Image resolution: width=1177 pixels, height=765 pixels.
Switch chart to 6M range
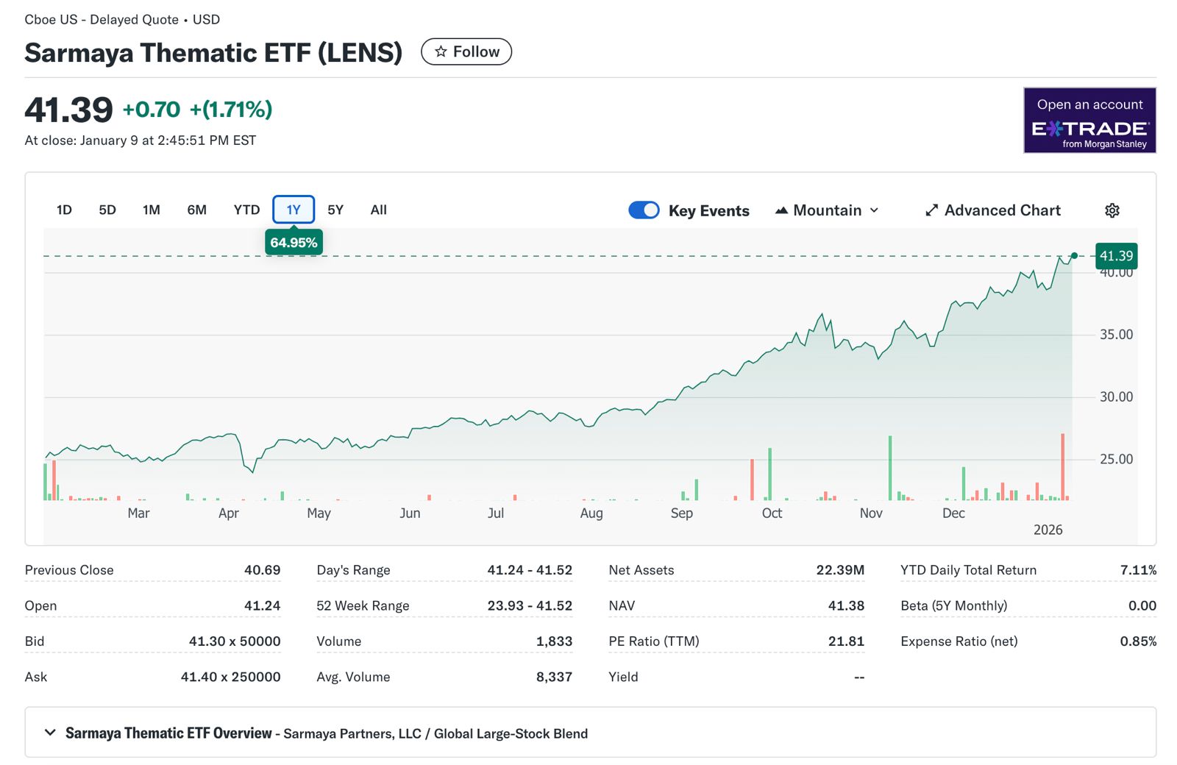(196, 210)
